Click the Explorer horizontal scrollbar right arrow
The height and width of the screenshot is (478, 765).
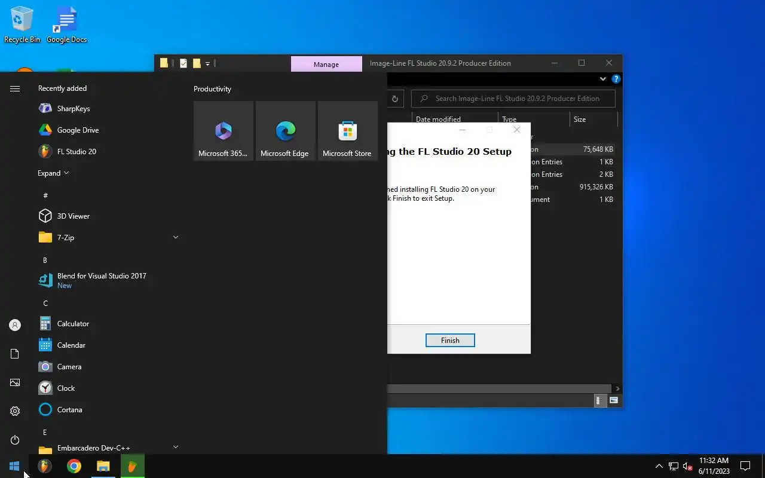(617, 388)
